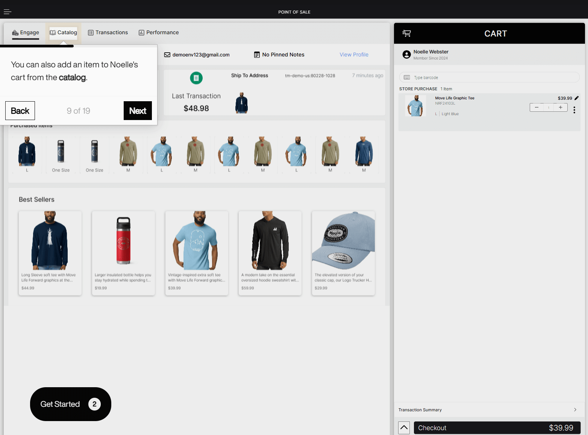
Task: Click the green receipt icon
Action: [x=196, y=78]
